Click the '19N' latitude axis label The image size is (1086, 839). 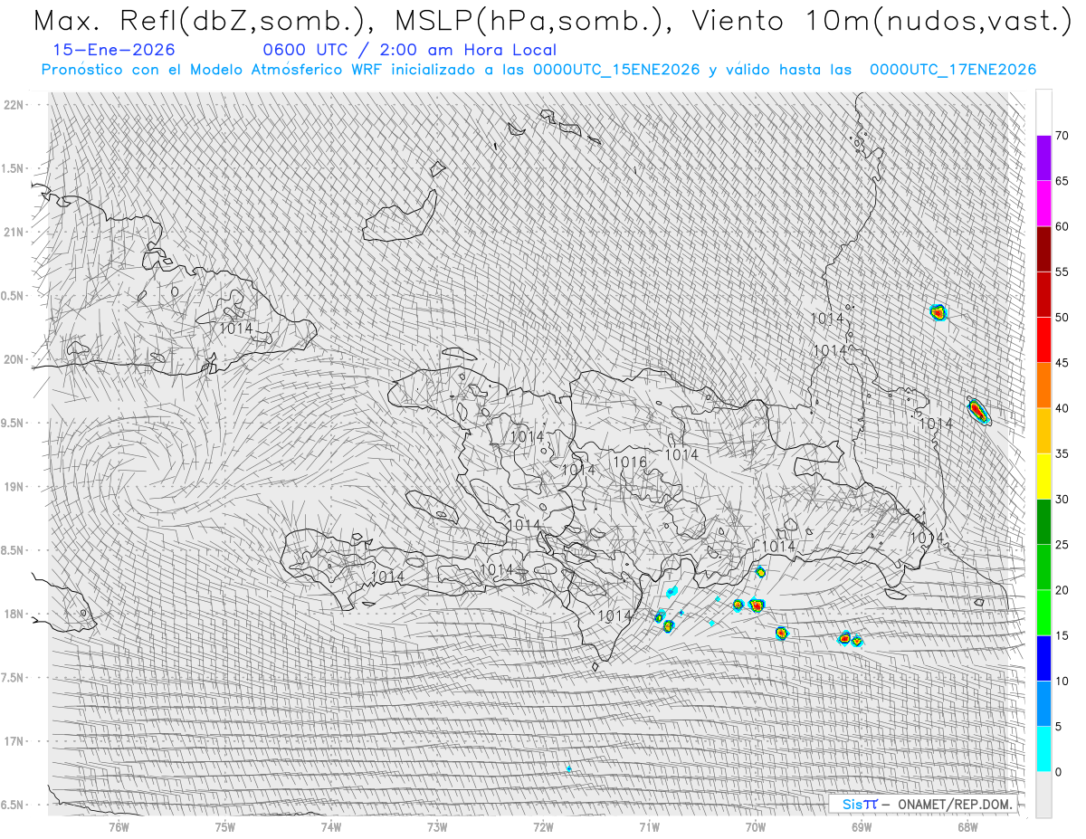coord(13,487)
